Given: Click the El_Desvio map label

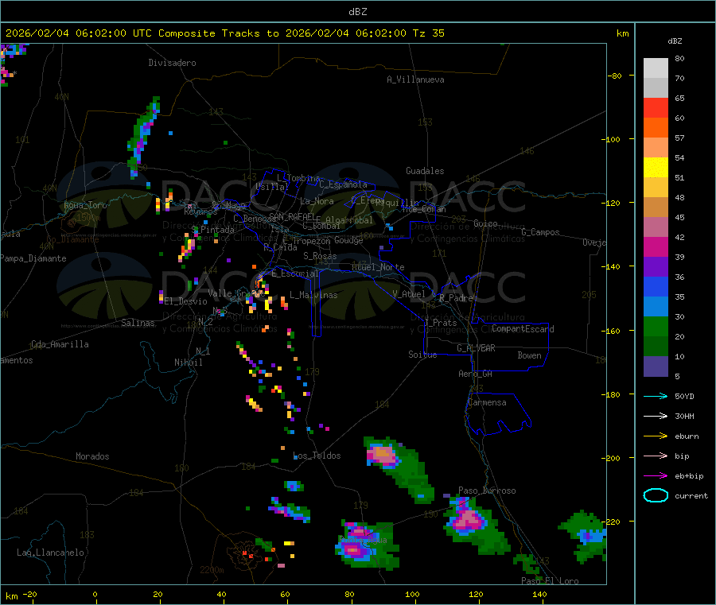Looking at the screenshot, I should [186, 301].
